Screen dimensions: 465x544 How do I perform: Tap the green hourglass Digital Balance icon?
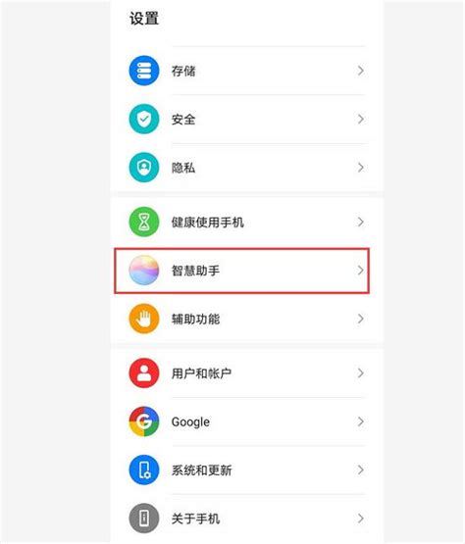144,223
